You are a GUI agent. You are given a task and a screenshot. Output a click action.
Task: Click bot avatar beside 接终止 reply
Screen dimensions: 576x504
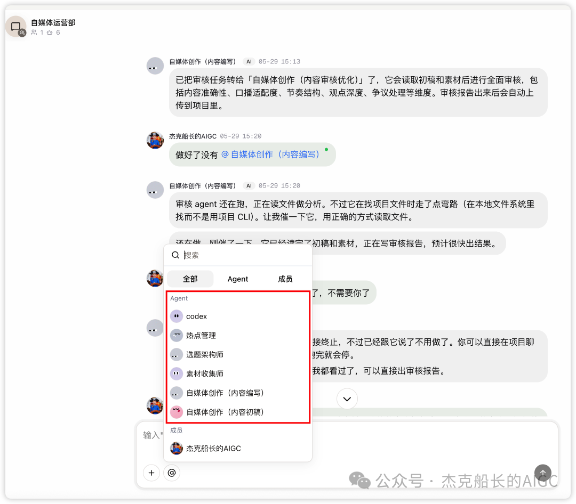155,328
